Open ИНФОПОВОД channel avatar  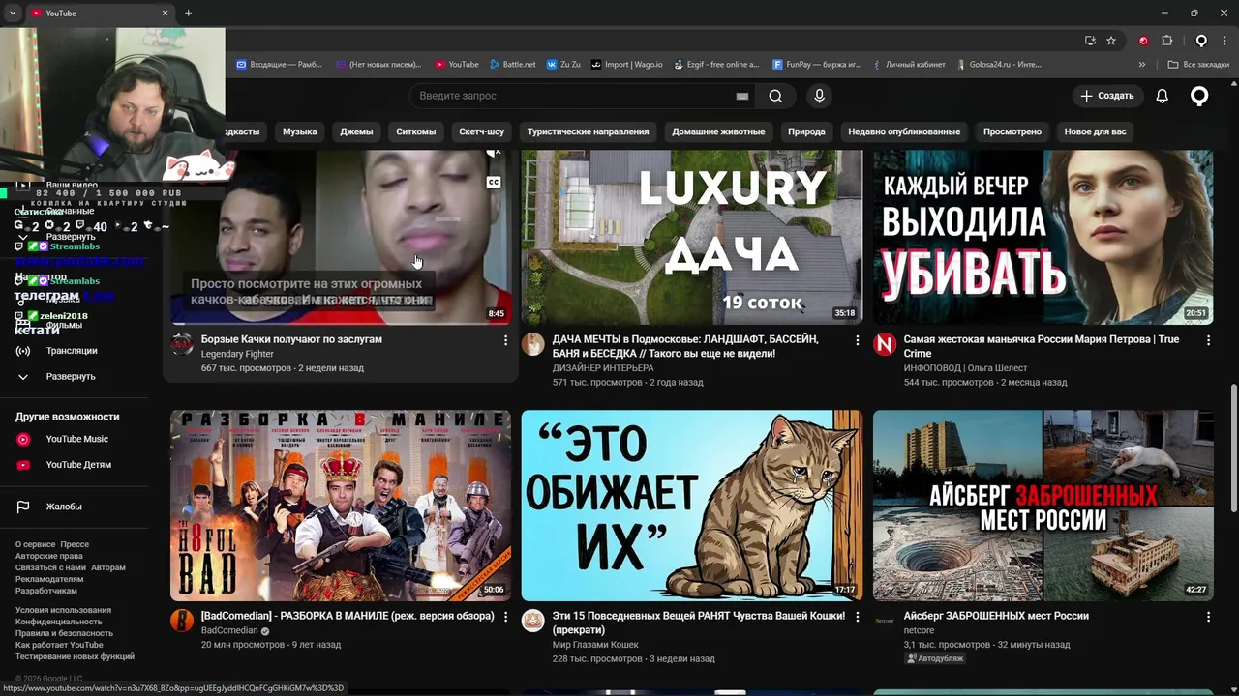[885, 344]
